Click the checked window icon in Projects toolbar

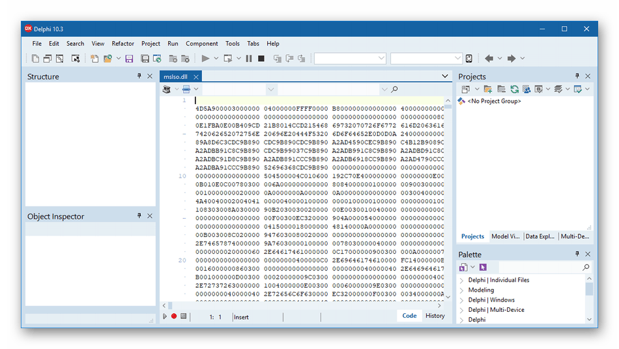(x=578, y=89)
